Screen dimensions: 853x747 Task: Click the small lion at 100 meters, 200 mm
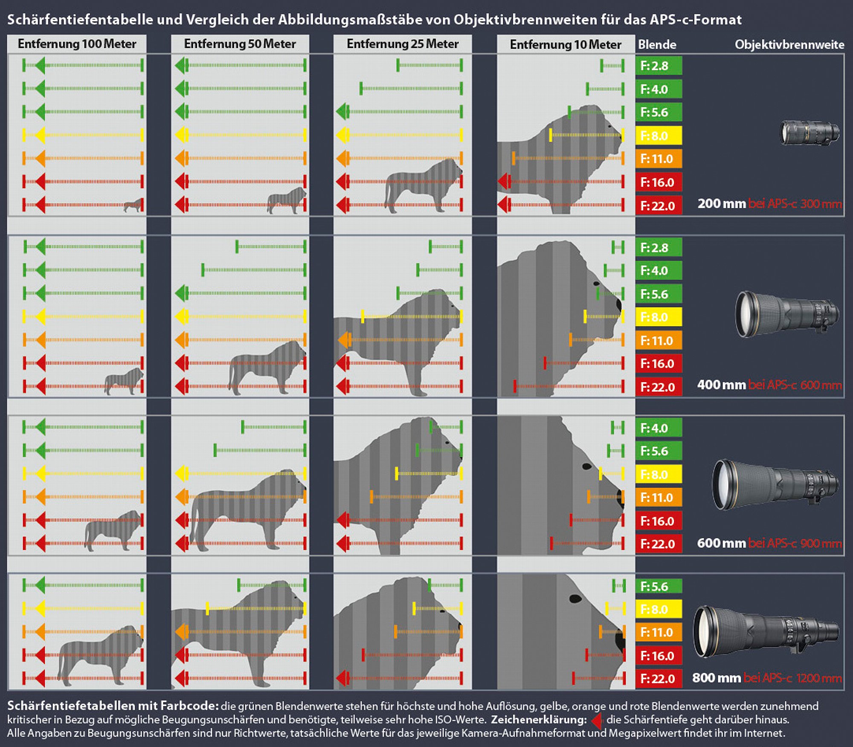coord(133,206)
